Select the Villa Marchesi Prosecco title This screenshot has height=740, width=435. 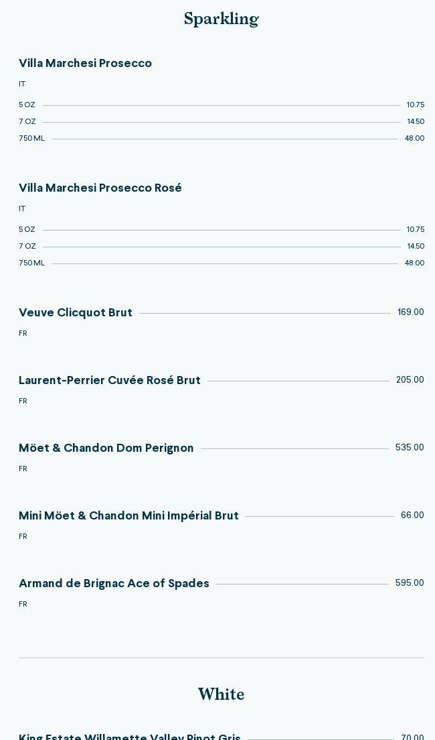click(x=85, y=64)
